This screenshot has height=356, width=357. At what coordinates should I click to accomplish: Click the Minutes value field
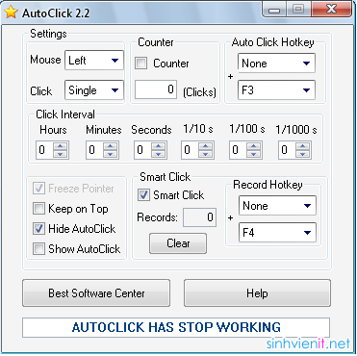(94, 150)
